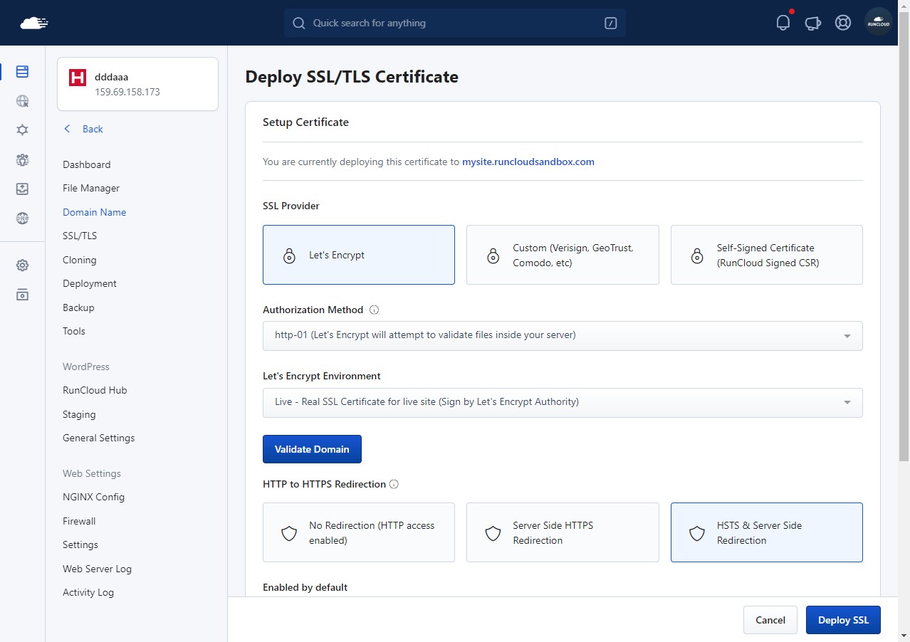Viewport: 910px width, 642px height.
Task: Select Let's Encrypt as SSL provider
Action: pos(359,255)
